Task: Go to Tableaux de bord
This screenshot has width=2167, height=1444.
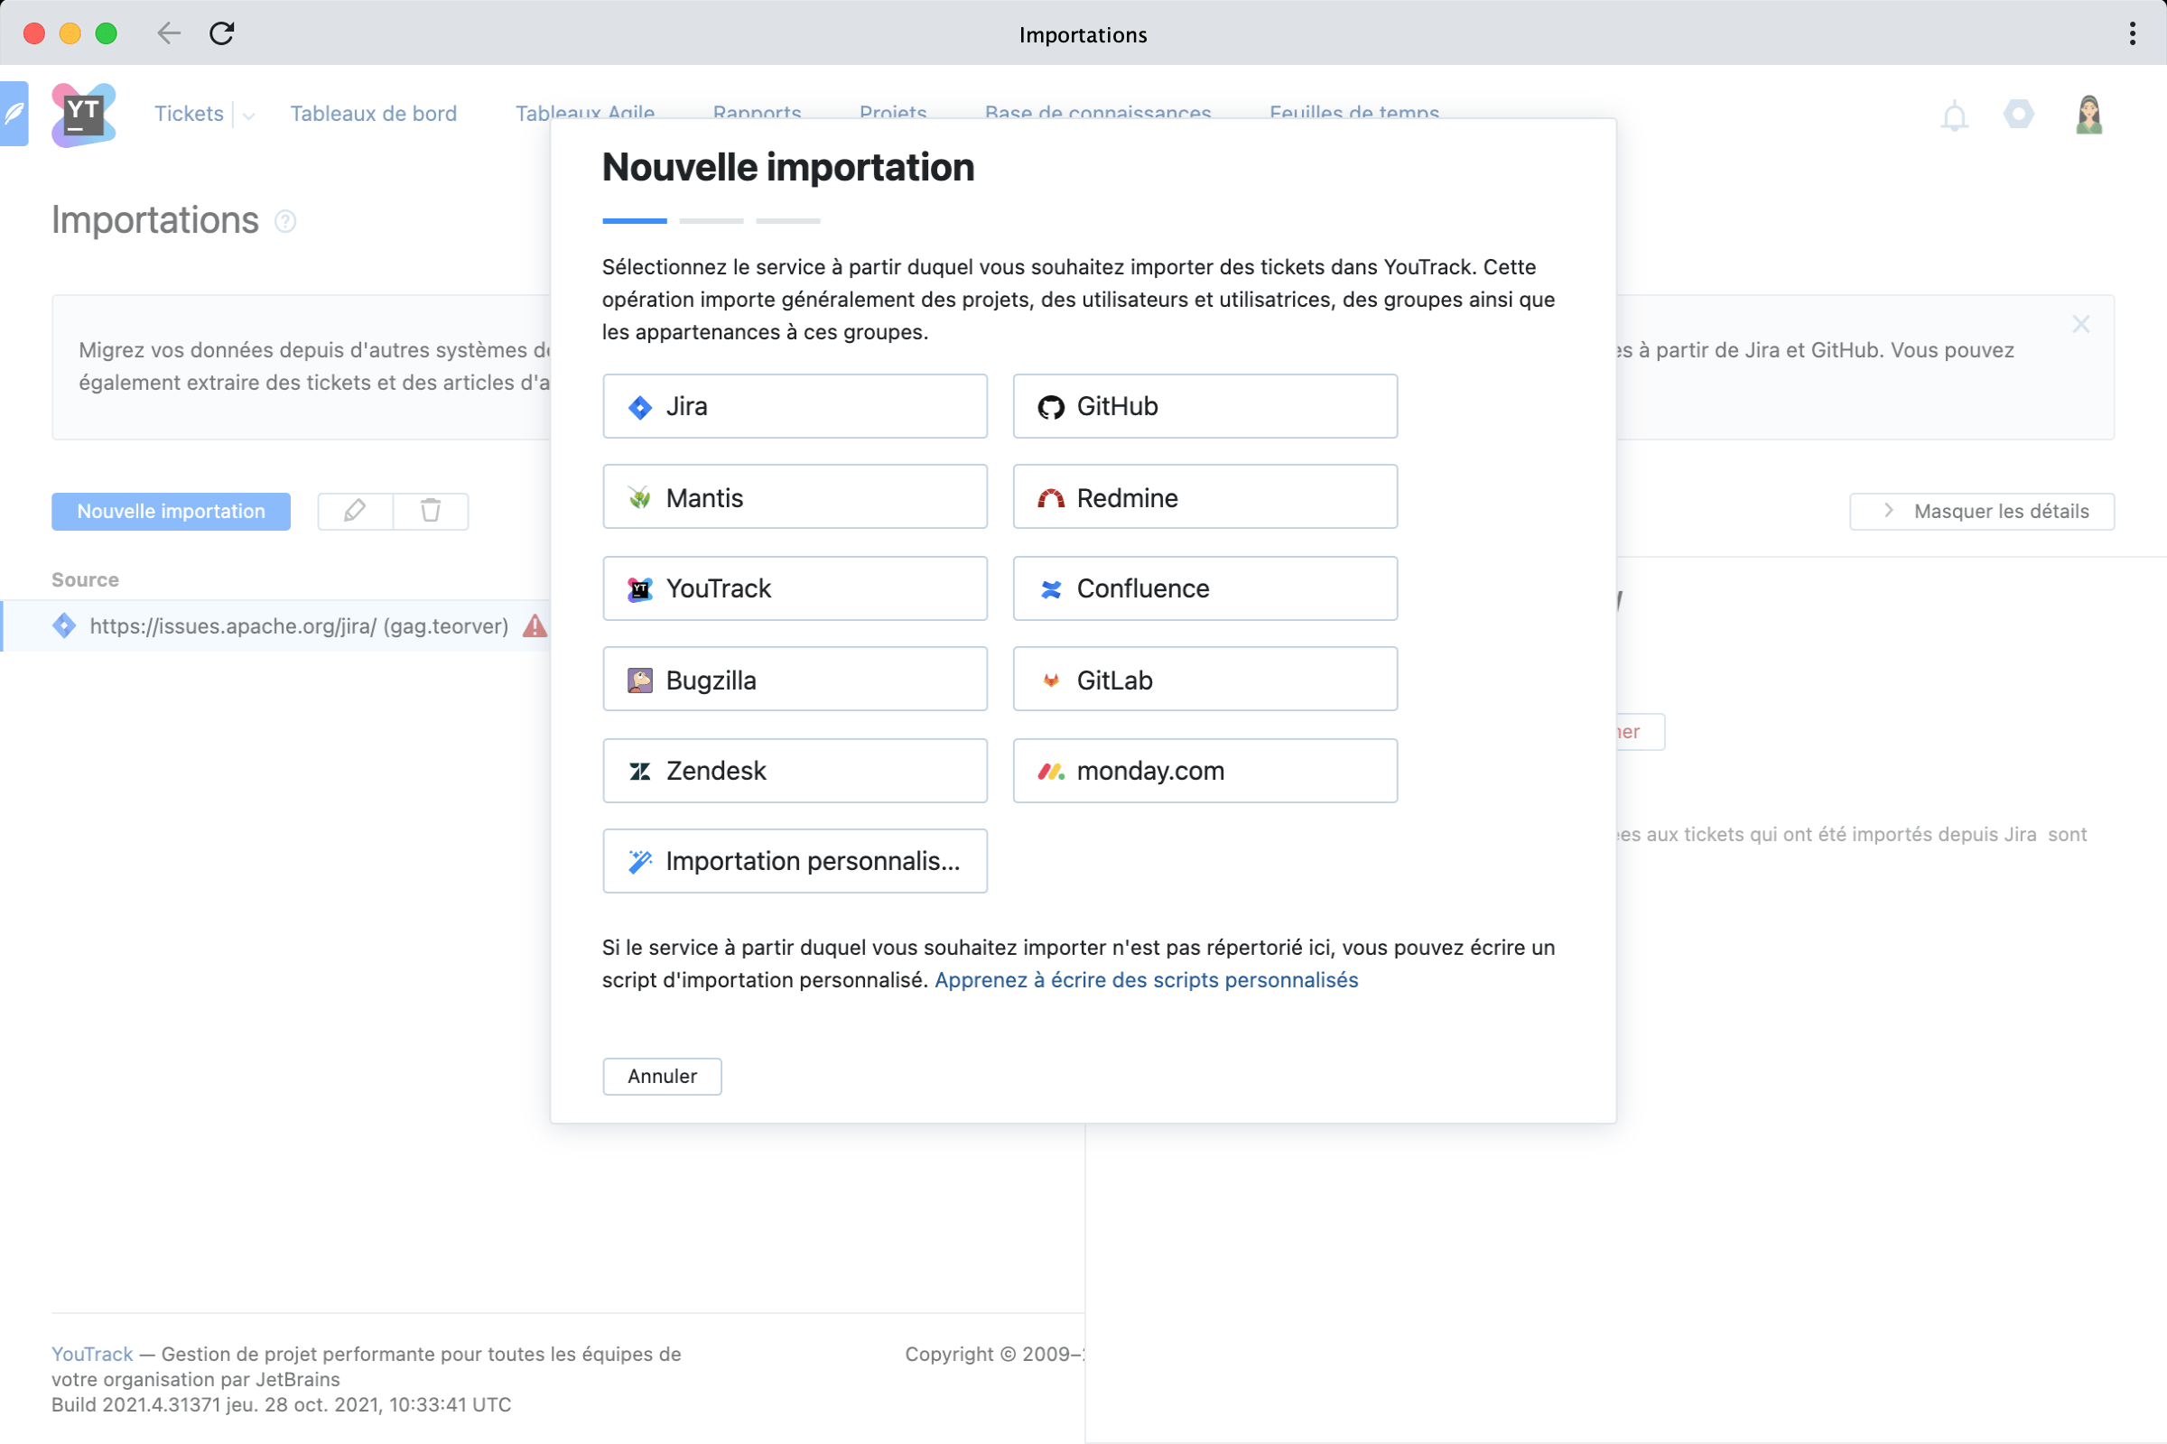Action: click(x=373, y=114)
